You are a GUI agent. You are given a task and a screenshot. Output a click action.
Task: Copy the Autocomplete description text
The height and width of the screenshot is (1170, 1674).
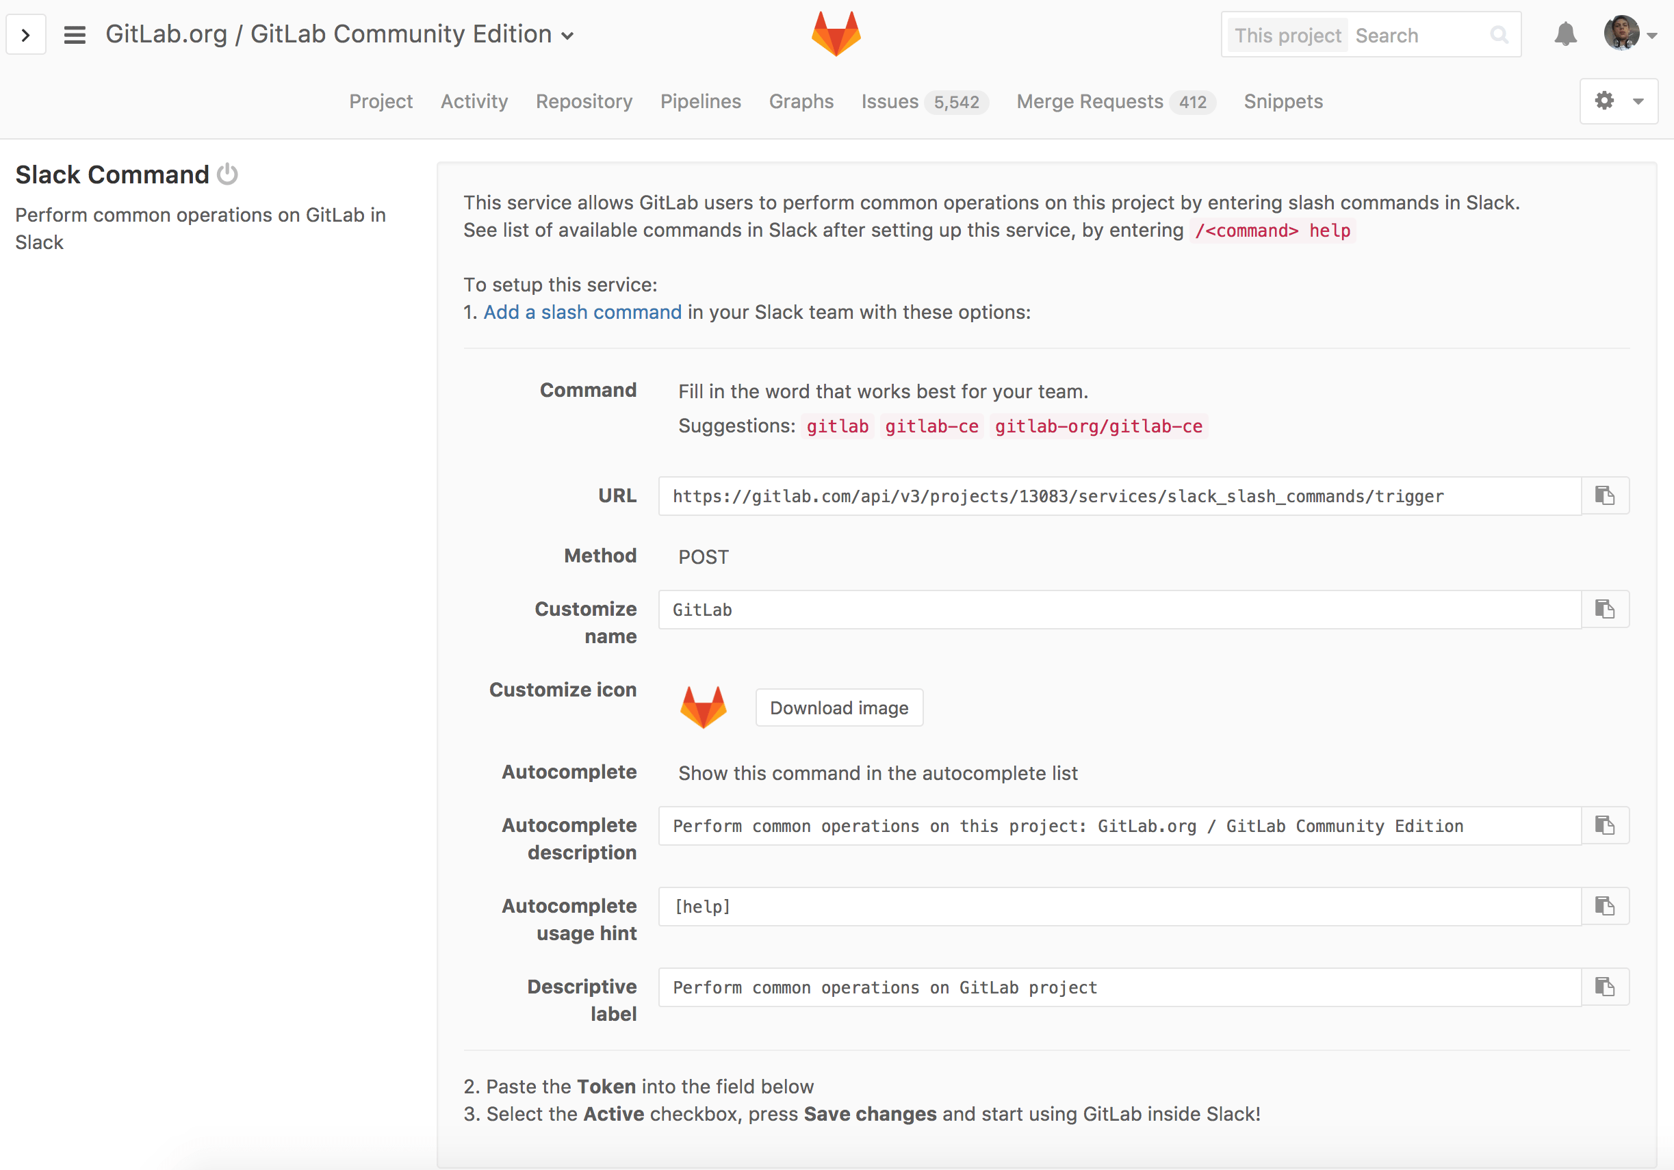[1605, 825]
